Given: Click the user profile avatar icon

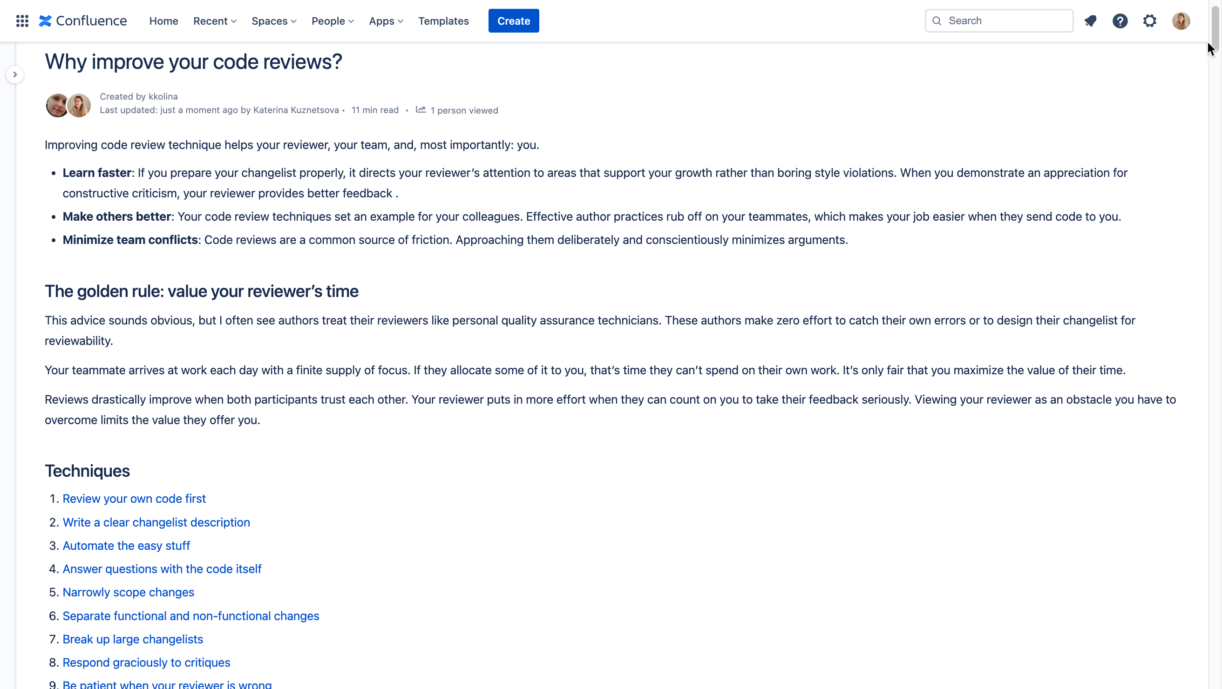Looking at the screenshot, I should [x=1181, y=20].
